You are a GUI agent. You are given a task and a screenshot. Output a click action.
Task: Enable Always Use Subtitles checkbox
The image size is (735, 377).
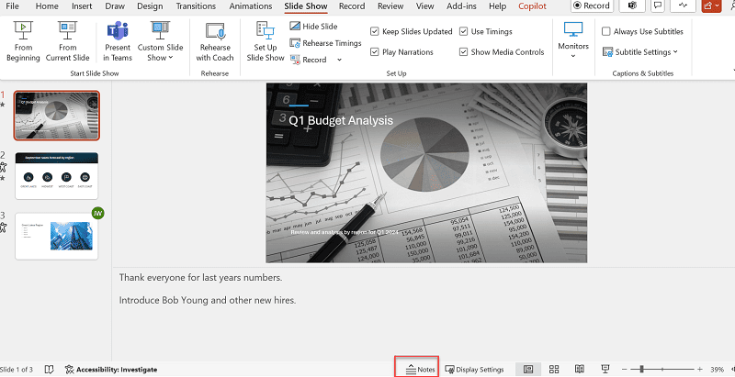pyautogui.click(x=606, y=31)
